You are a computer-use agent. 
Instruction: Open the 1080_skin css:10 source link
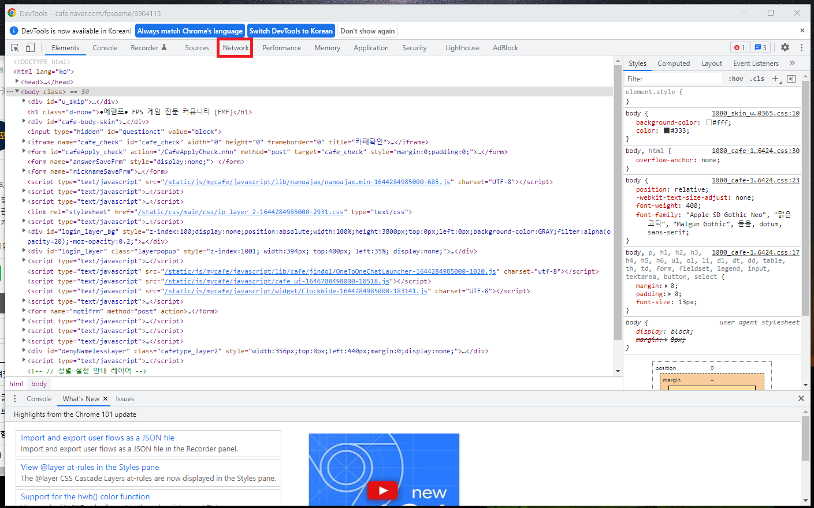[756, 114]
